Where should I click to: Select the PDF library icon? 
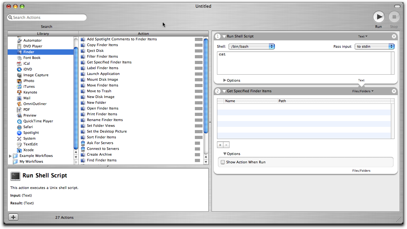coord(19,110)
